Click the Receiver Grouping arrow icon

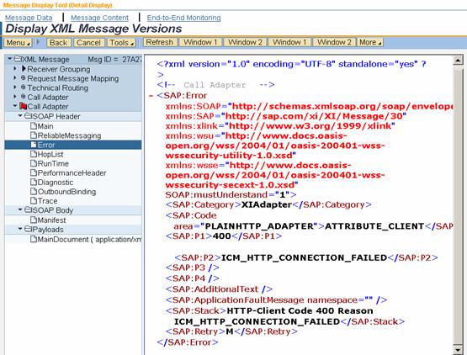click(24, 68)
